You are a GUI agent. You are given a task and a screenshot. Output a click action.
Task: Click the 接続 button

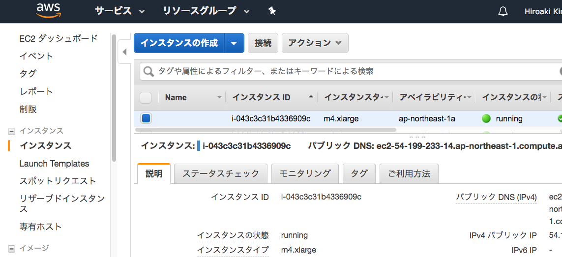click(263, 43)
